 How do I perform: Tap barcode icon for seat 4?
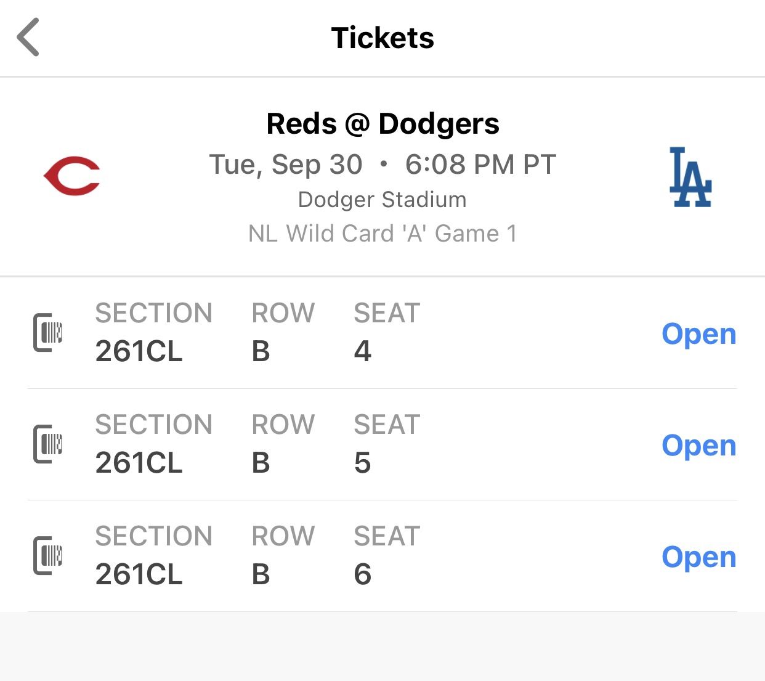pos(48,333)
